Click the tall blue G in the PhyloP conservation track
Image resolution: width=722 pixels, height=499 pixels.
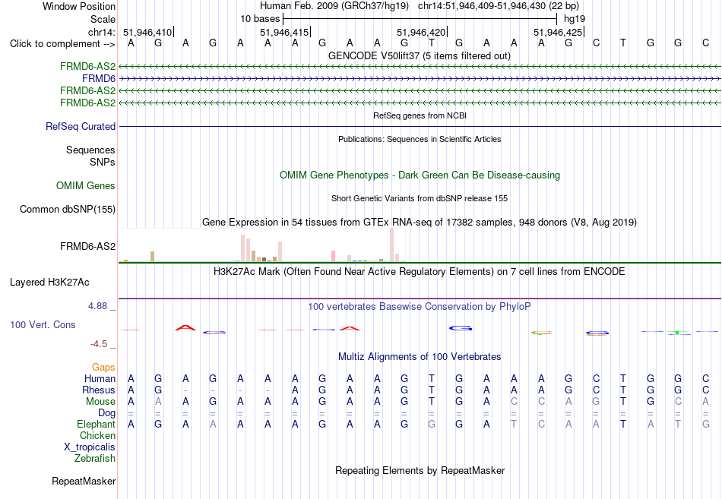[x=461, y=328]
